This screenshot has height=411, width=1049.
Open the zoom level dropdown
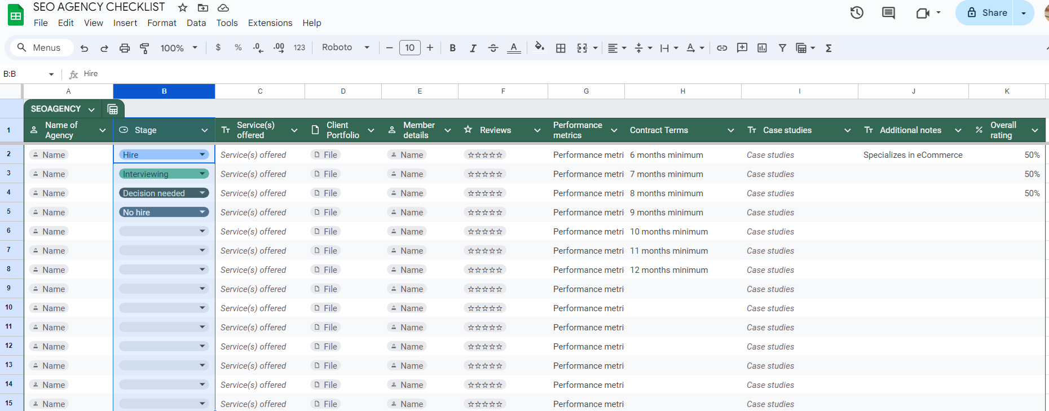click(179, 48)
